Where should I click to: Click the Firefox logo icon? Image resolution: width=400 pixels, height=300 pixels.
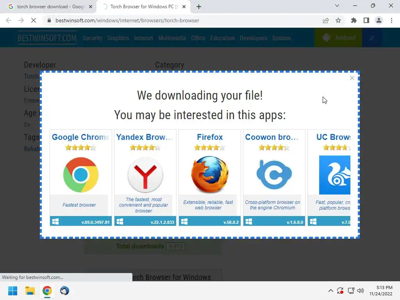pos(210,175)
